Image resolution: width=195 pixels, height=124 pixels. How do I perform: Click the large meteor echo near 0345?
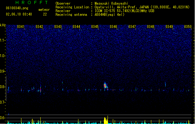pos(106,86)
